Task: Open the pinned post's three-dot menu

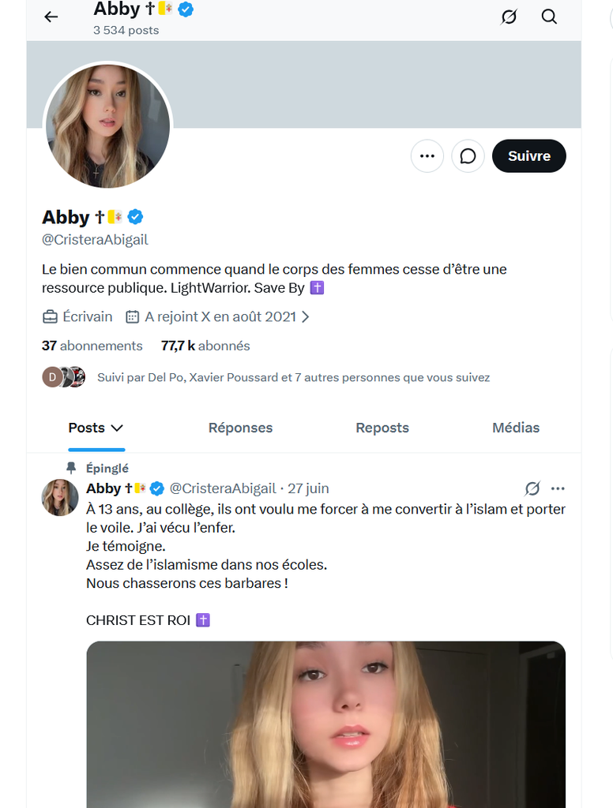Action: point(558,488)
